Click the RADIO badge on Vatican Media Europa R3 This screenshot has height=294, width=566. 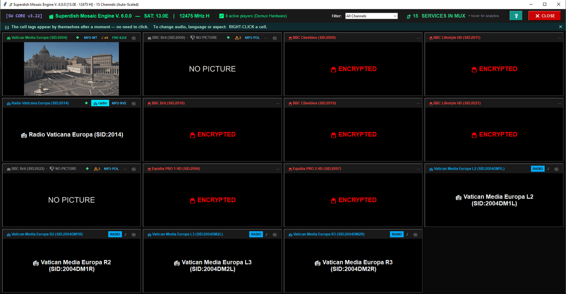[397, 234]
